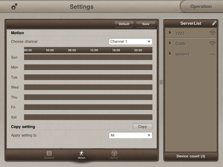Expand the 1222 server entry
Viewport: 223px width, 167px height.
coord(170,33)
